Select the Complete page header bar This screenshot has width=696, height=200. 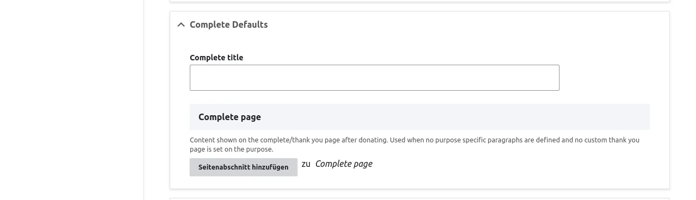420,117
